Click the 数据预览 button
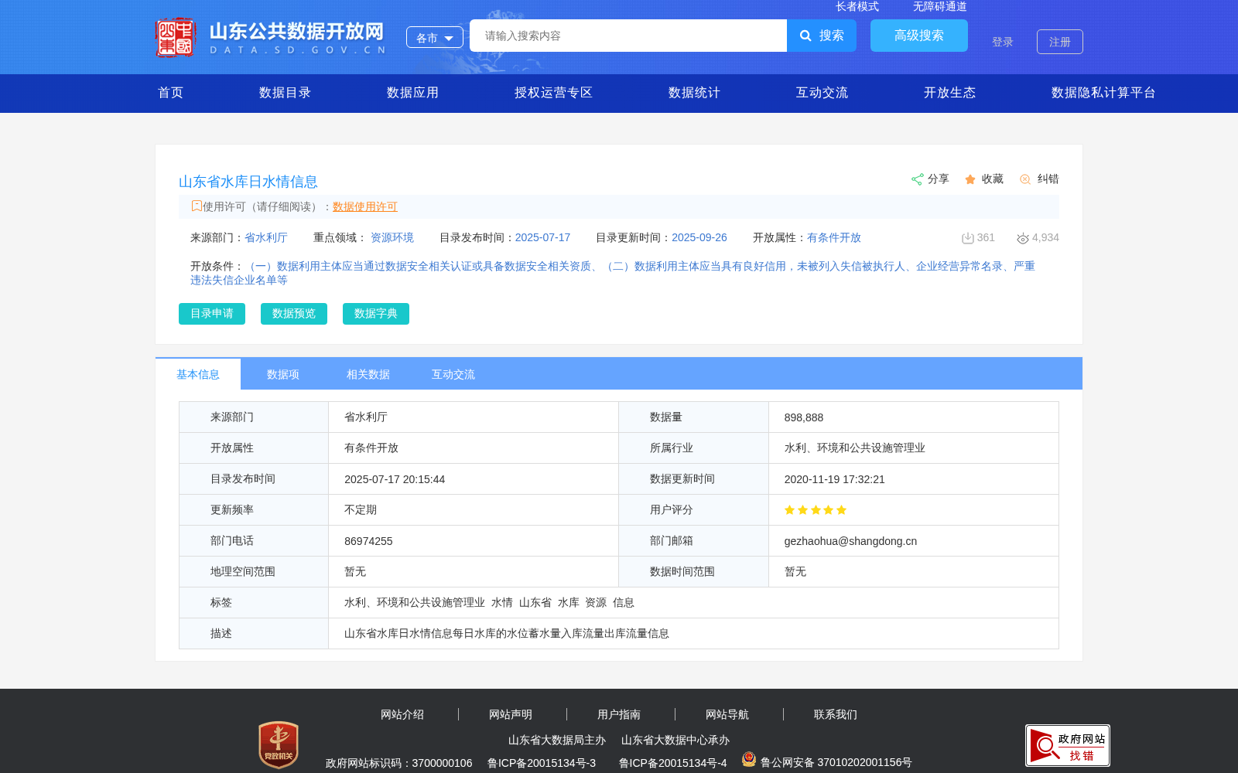The image size is (1238, 773). pyautogui.click(x=294, y=314)
